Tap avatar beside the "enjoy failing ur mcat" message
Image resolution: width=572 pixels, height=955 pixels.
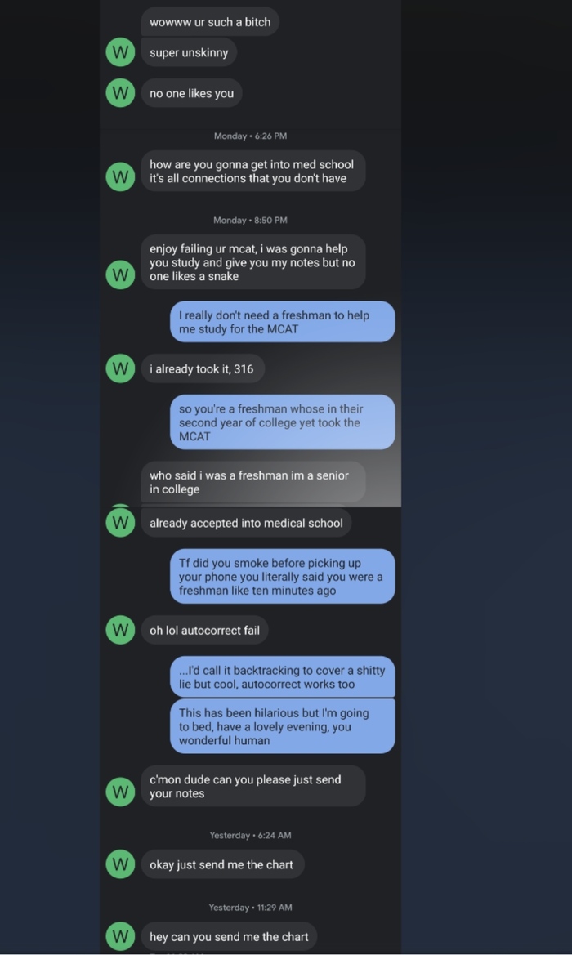(x=120, y=275)
